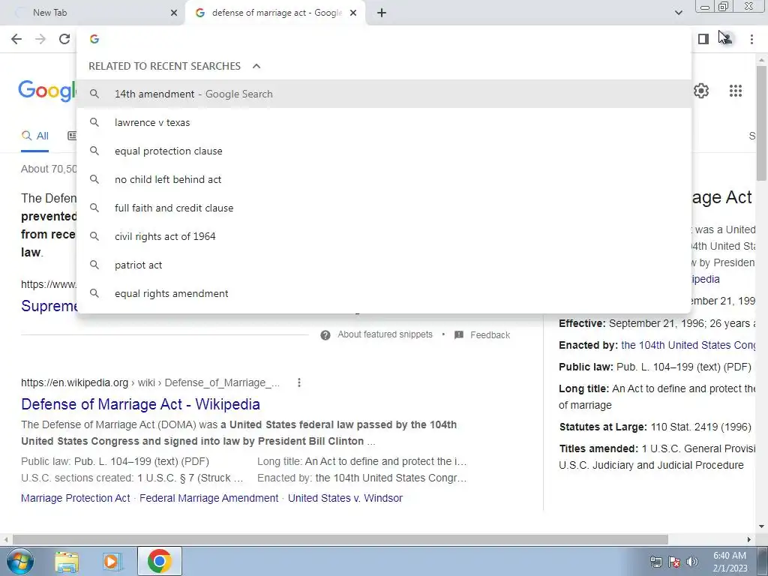
Task: Select the All search results tab
Action: point(34,136)
